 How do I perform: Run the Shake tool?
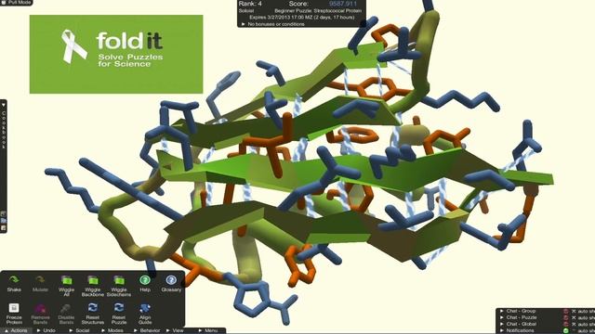coord(14,284)
